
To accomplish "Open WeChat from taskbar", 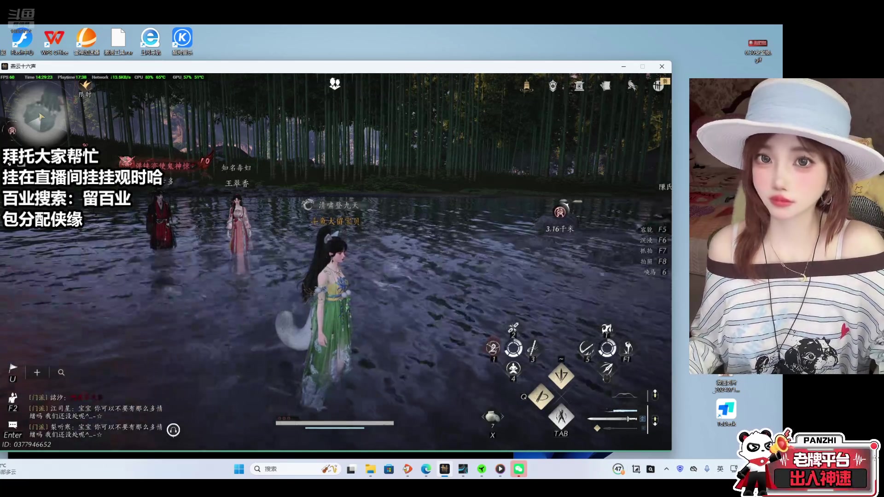I will tap(519, 469).
